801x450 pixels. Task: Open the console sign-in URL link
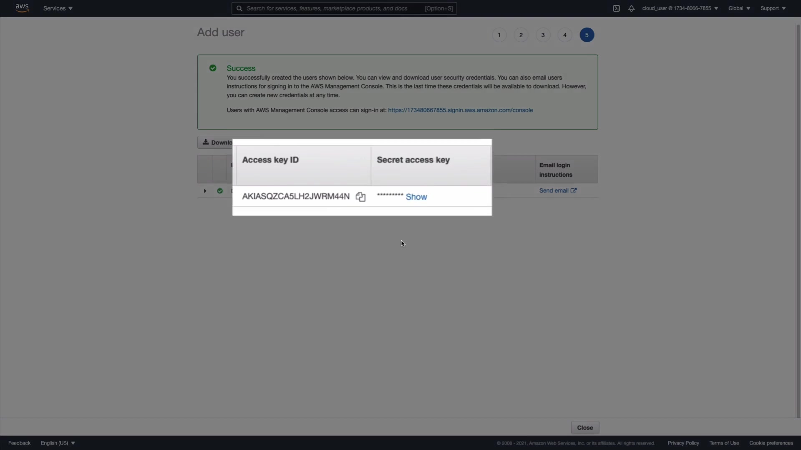click(460, 110)
